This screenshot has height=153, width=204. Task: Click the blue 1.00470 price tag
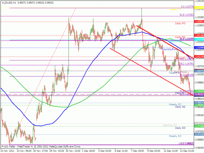199,71
